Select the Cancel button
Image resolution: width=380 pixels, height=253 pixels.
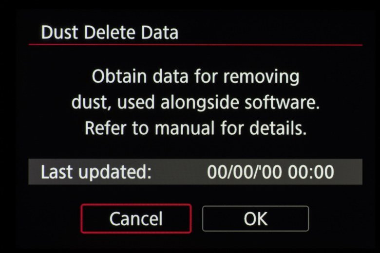point(136,218)
